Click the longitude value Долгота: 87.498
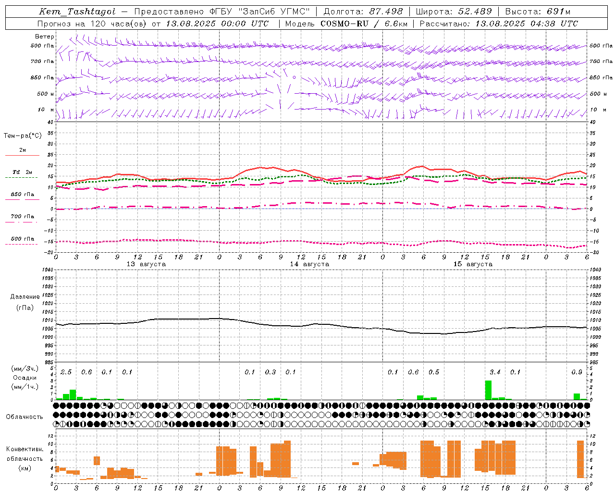This screenshot has width=615, height=492. pyautogui.click(x=363, y=12)
